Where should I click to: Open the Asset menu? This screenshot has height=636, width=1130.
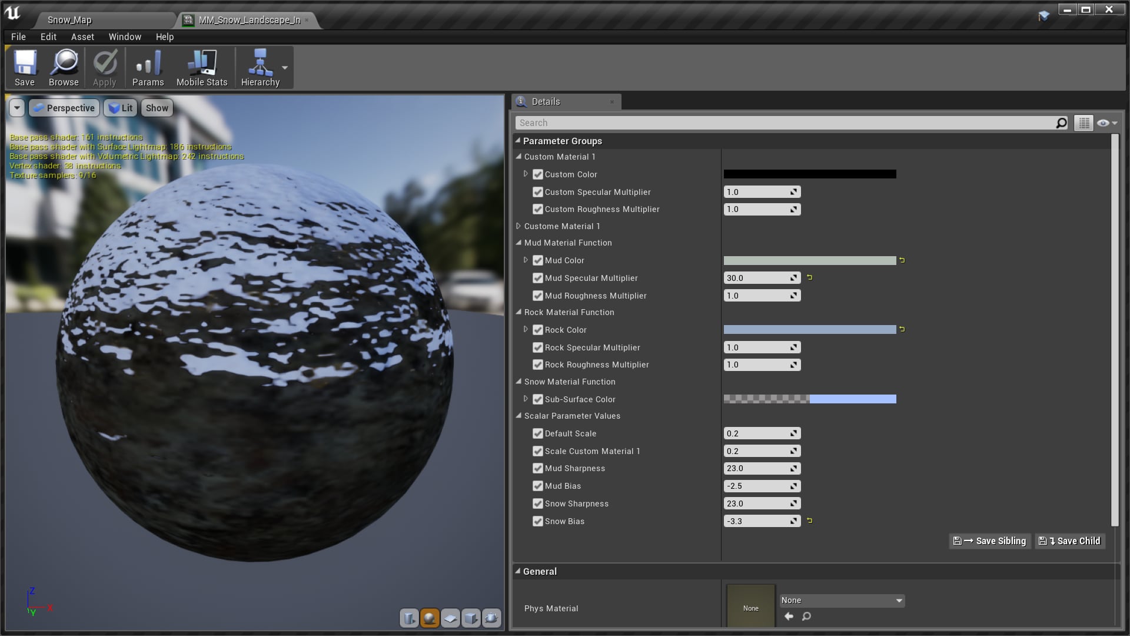pyautogui.click(x=82, y=37)
